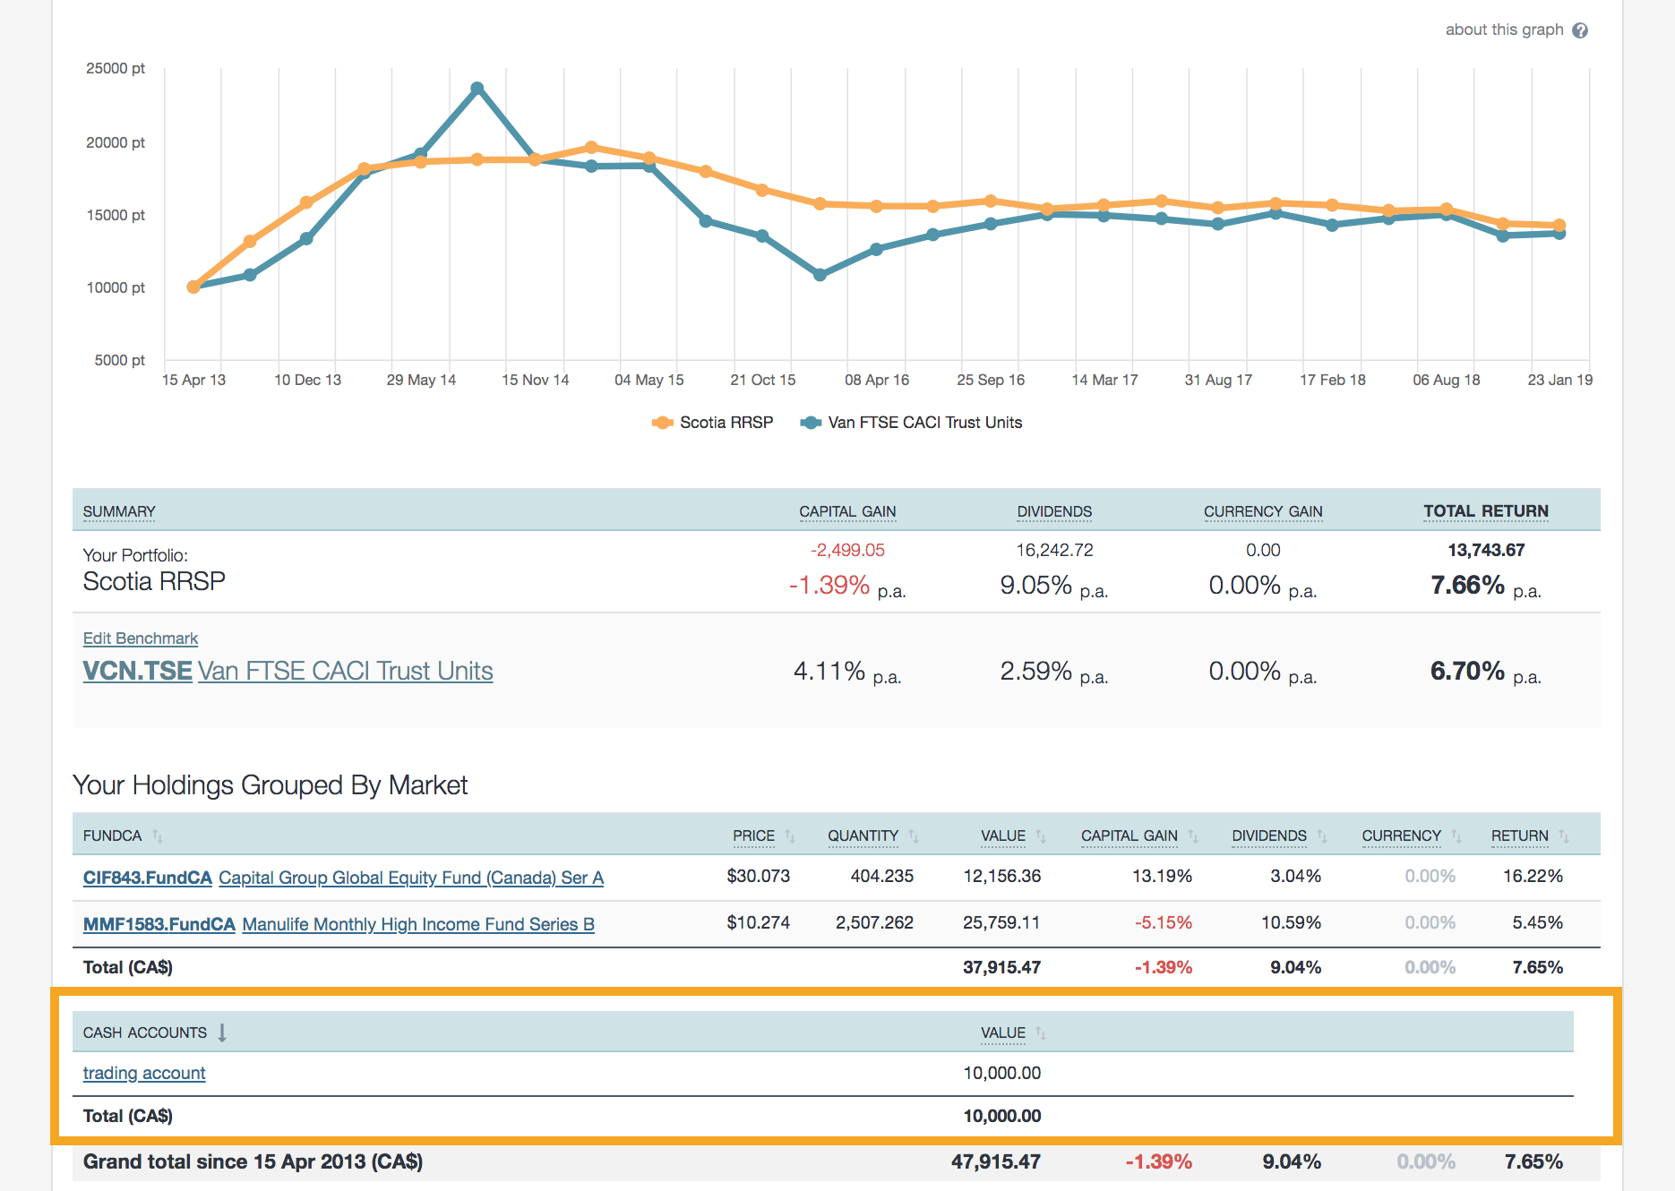Screen dimensions: 1675x1191
Task: Open the Manulife Monthly High Income Fund
Action: pos(417,924)
